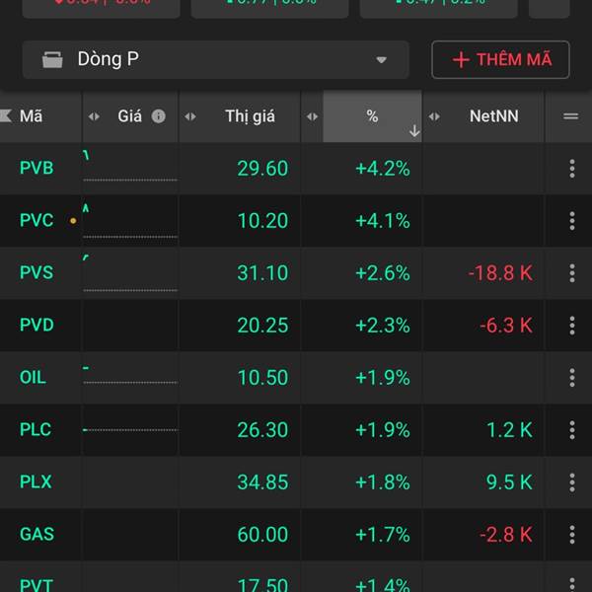
Task: Click the info icon beside Giá
Action: click(158, 116)
